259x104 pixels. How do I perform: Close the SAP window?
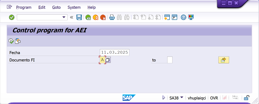tap(236, 3)
